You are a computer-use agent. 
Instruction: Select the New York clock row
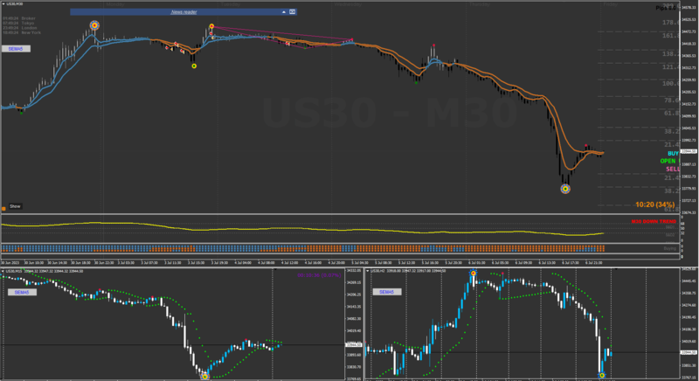(x=22, y=32)
